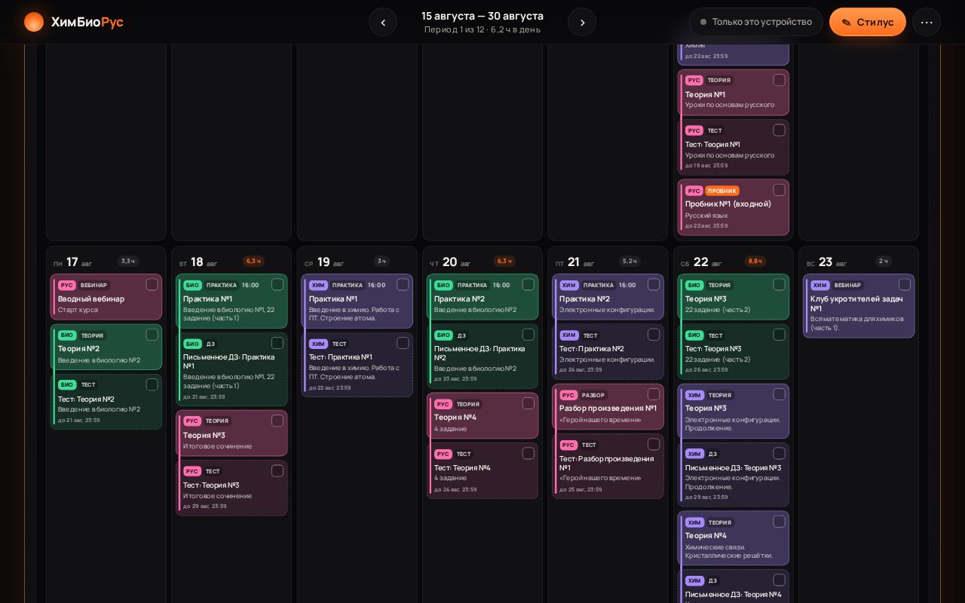965x603 pixels.
Task: Tick Тест: Теория №1 checkbox
Action: (x=779, y=130)
